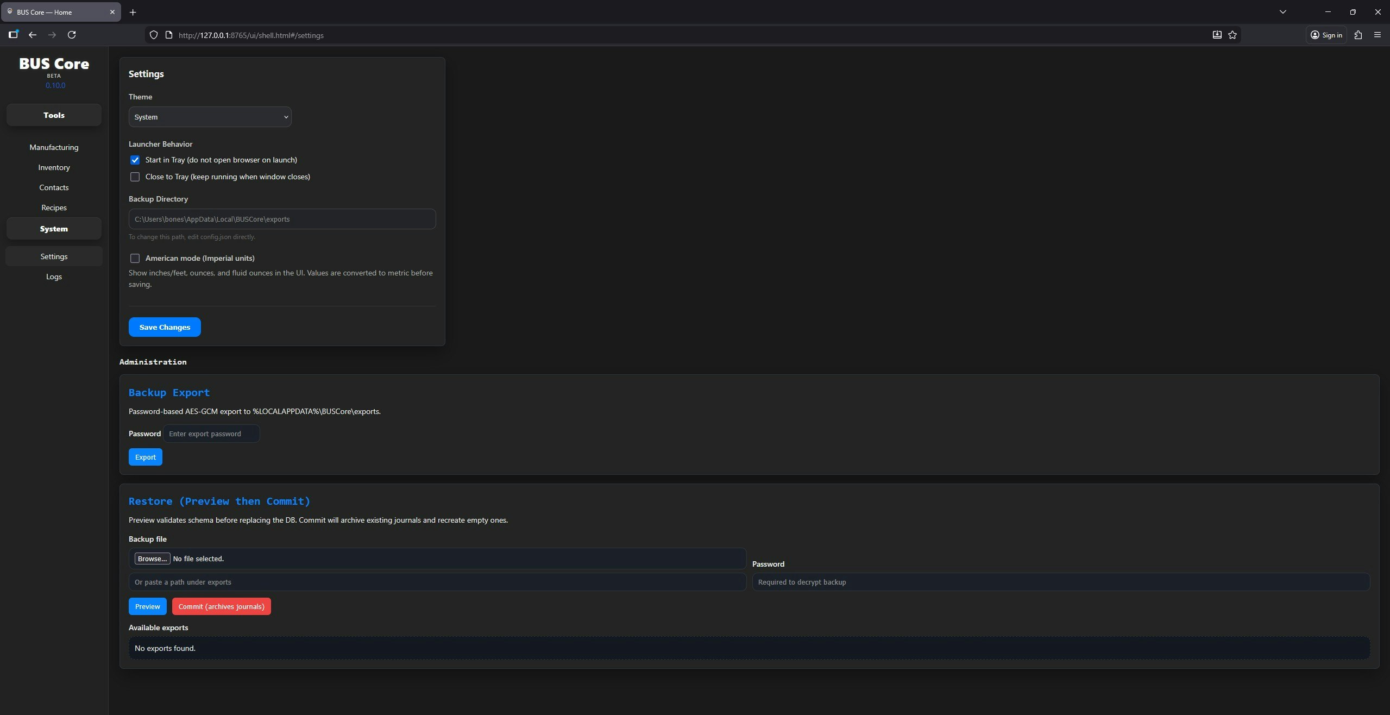Viewport: 1390px width, 715px height.
Task: Open the Logs page in sidebar
Action: point(53,277)
